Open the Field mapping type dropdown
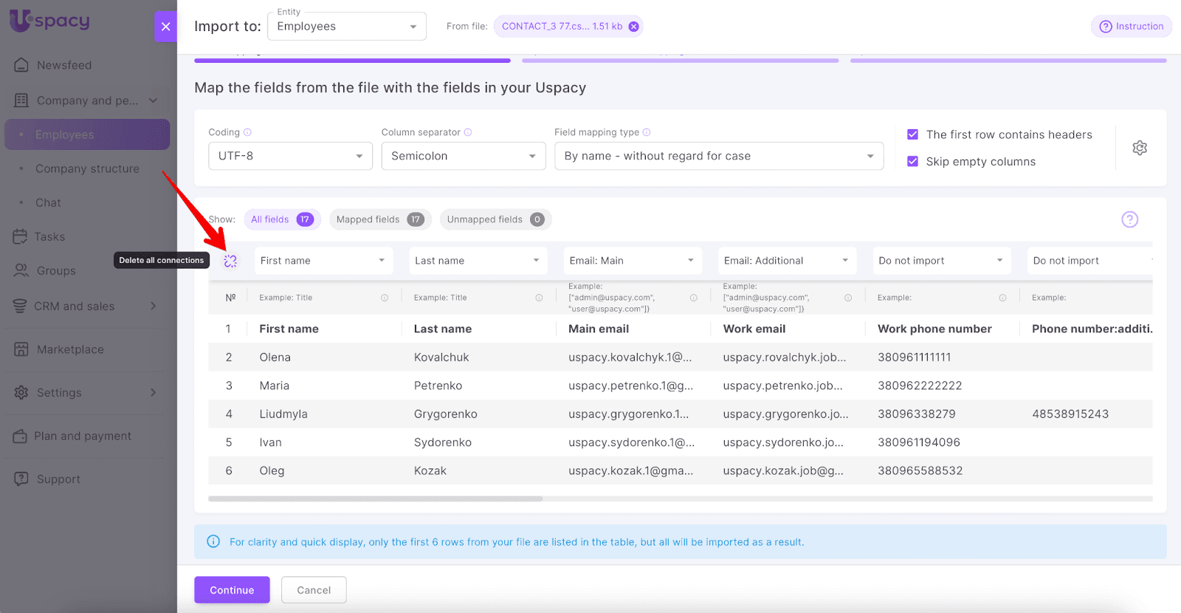This screenshot has width=1181, height=613. [718, 156]
